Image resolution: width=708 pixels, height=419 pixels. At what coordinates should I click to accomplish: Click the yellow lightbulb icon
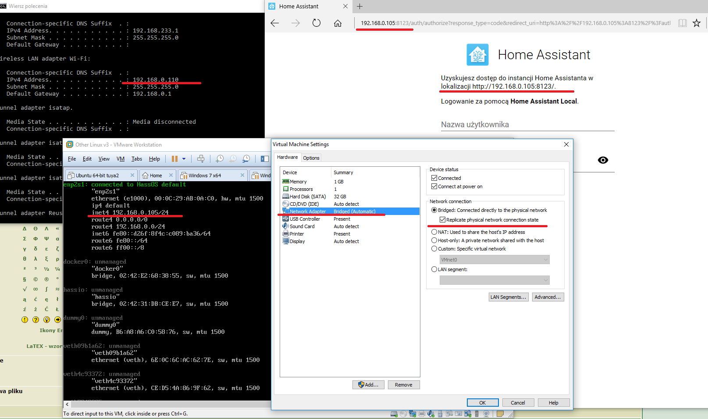pos(46,319)
